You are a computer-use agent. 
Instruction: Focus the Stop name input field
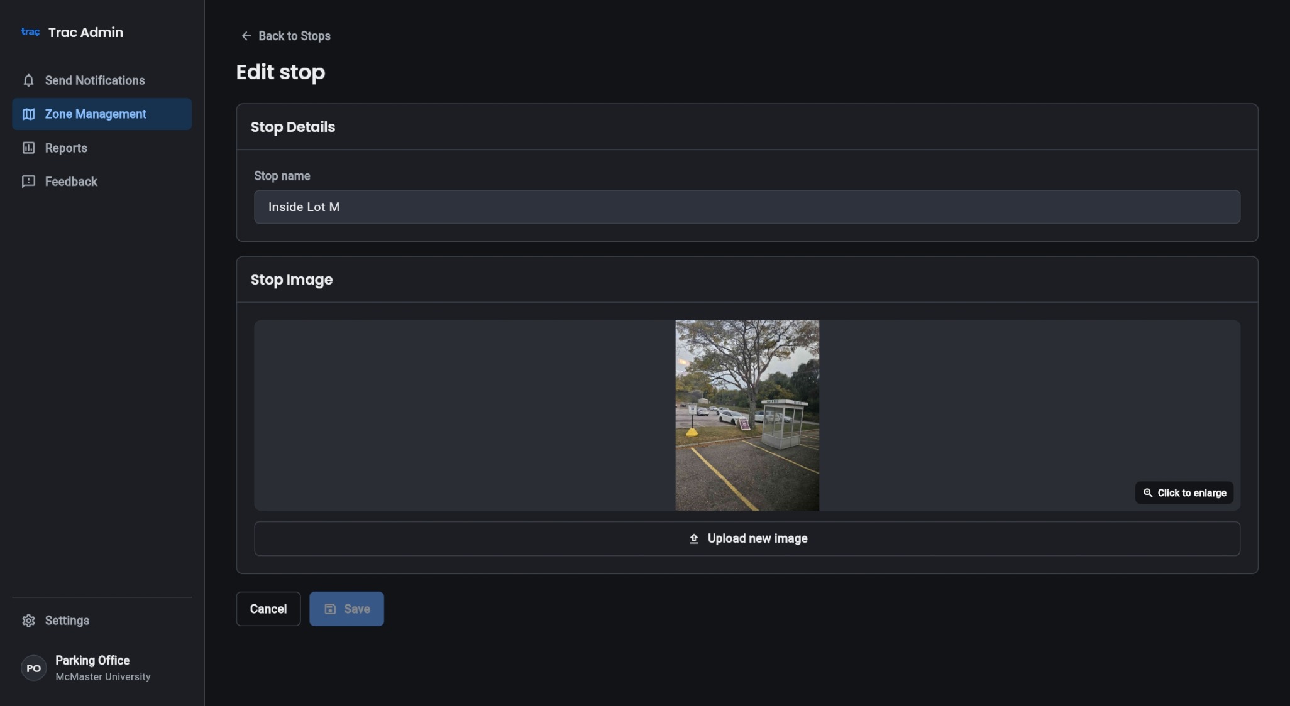747,207
